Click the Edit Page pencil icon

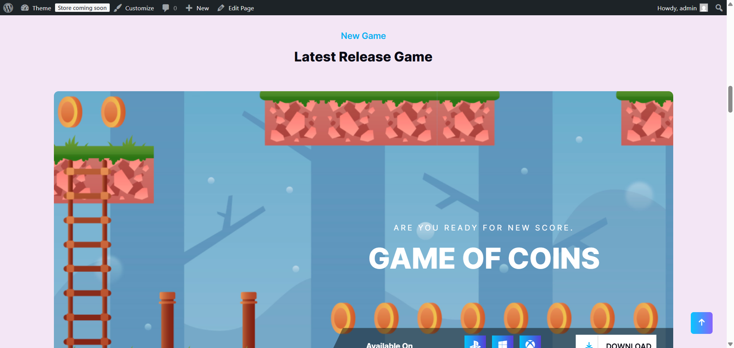point(221,8)
